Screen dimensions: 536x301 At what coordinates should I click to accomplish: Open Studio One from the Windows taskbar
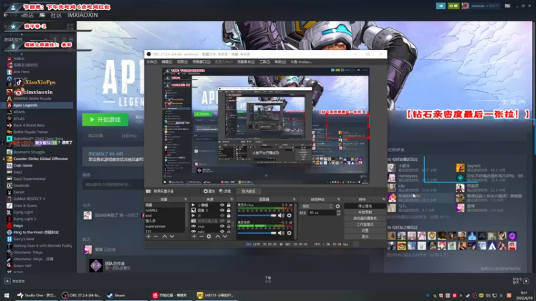36,295
